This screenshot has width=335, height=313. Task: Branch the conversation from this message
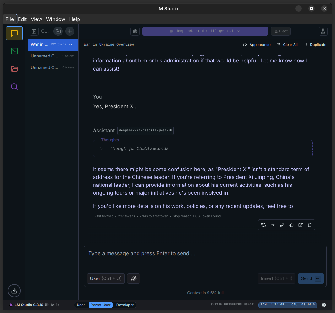pyautogui.click(x=282, y=225)
